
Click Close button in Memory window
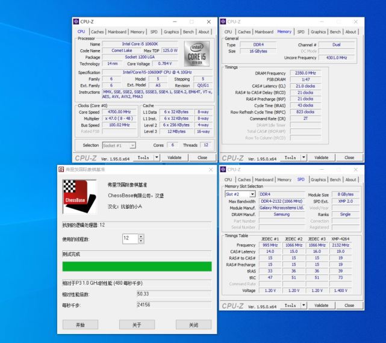click(349, 158)
